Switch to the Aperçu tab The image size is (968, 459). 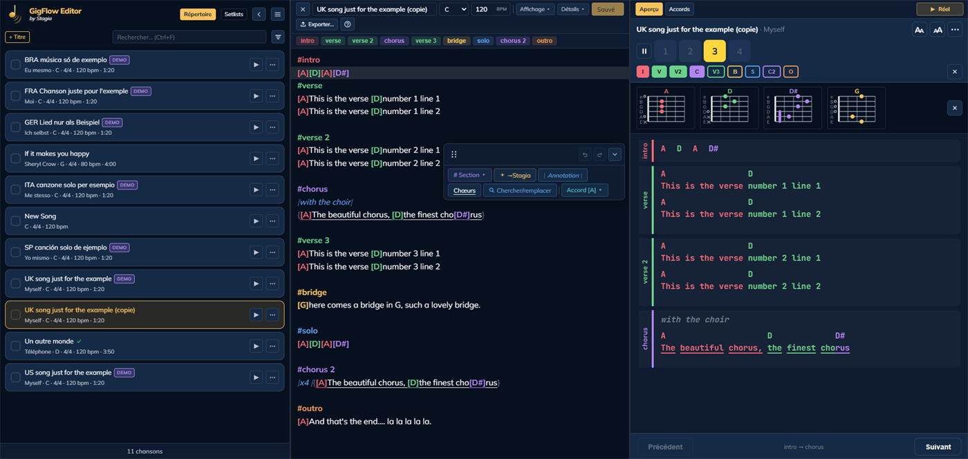[649, 9]
